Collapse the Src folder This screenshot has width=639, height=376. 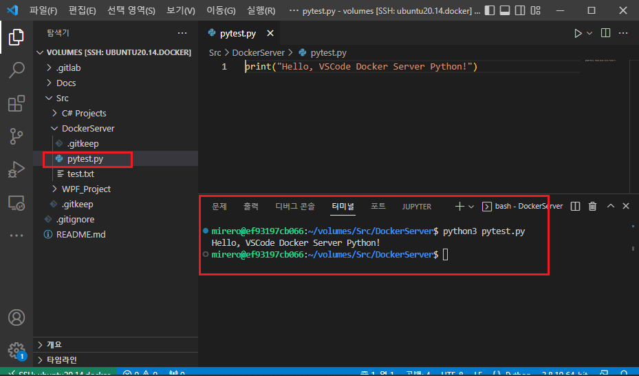point(116,98)
